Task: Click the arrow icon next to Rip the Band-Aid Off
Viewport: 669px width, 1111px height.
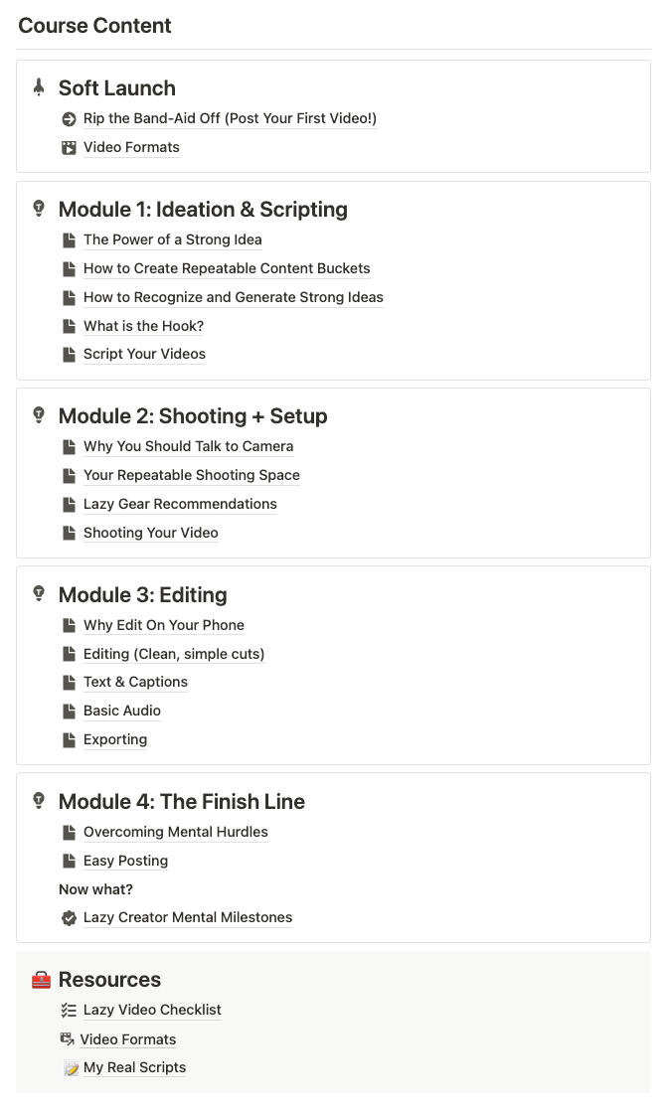Action: pyautogui.click(x=69, y=119)
